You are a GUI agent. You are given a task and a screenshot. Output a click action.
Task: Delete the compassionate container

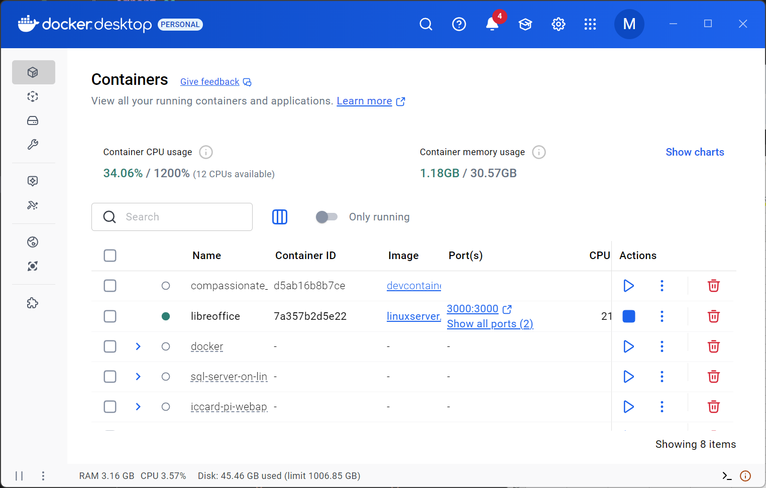point(713,286)
